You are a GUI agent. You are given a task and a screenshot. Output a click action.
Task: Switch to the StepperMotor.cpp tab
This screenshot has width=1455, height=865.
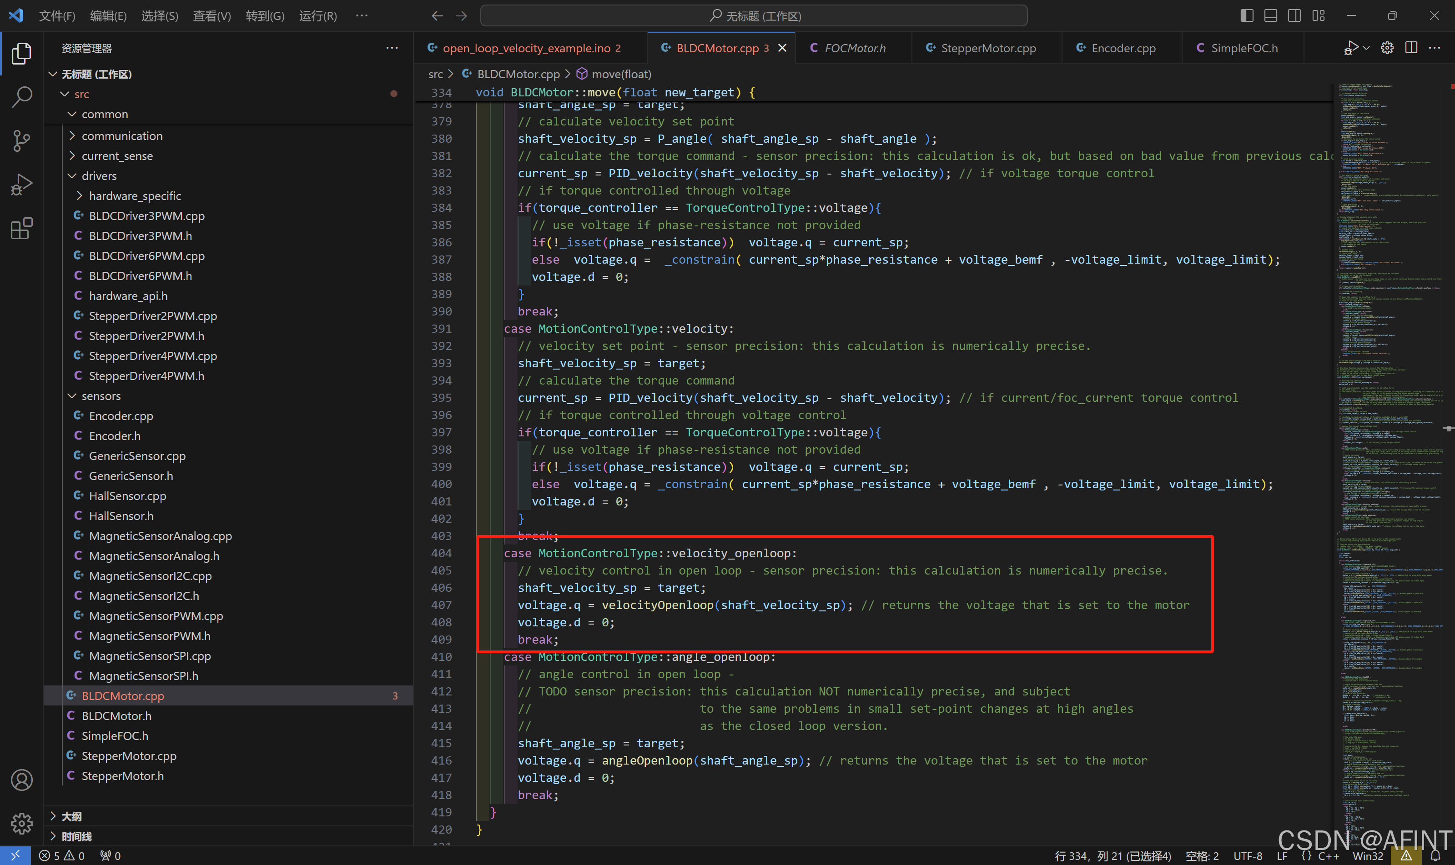point(987,48)
